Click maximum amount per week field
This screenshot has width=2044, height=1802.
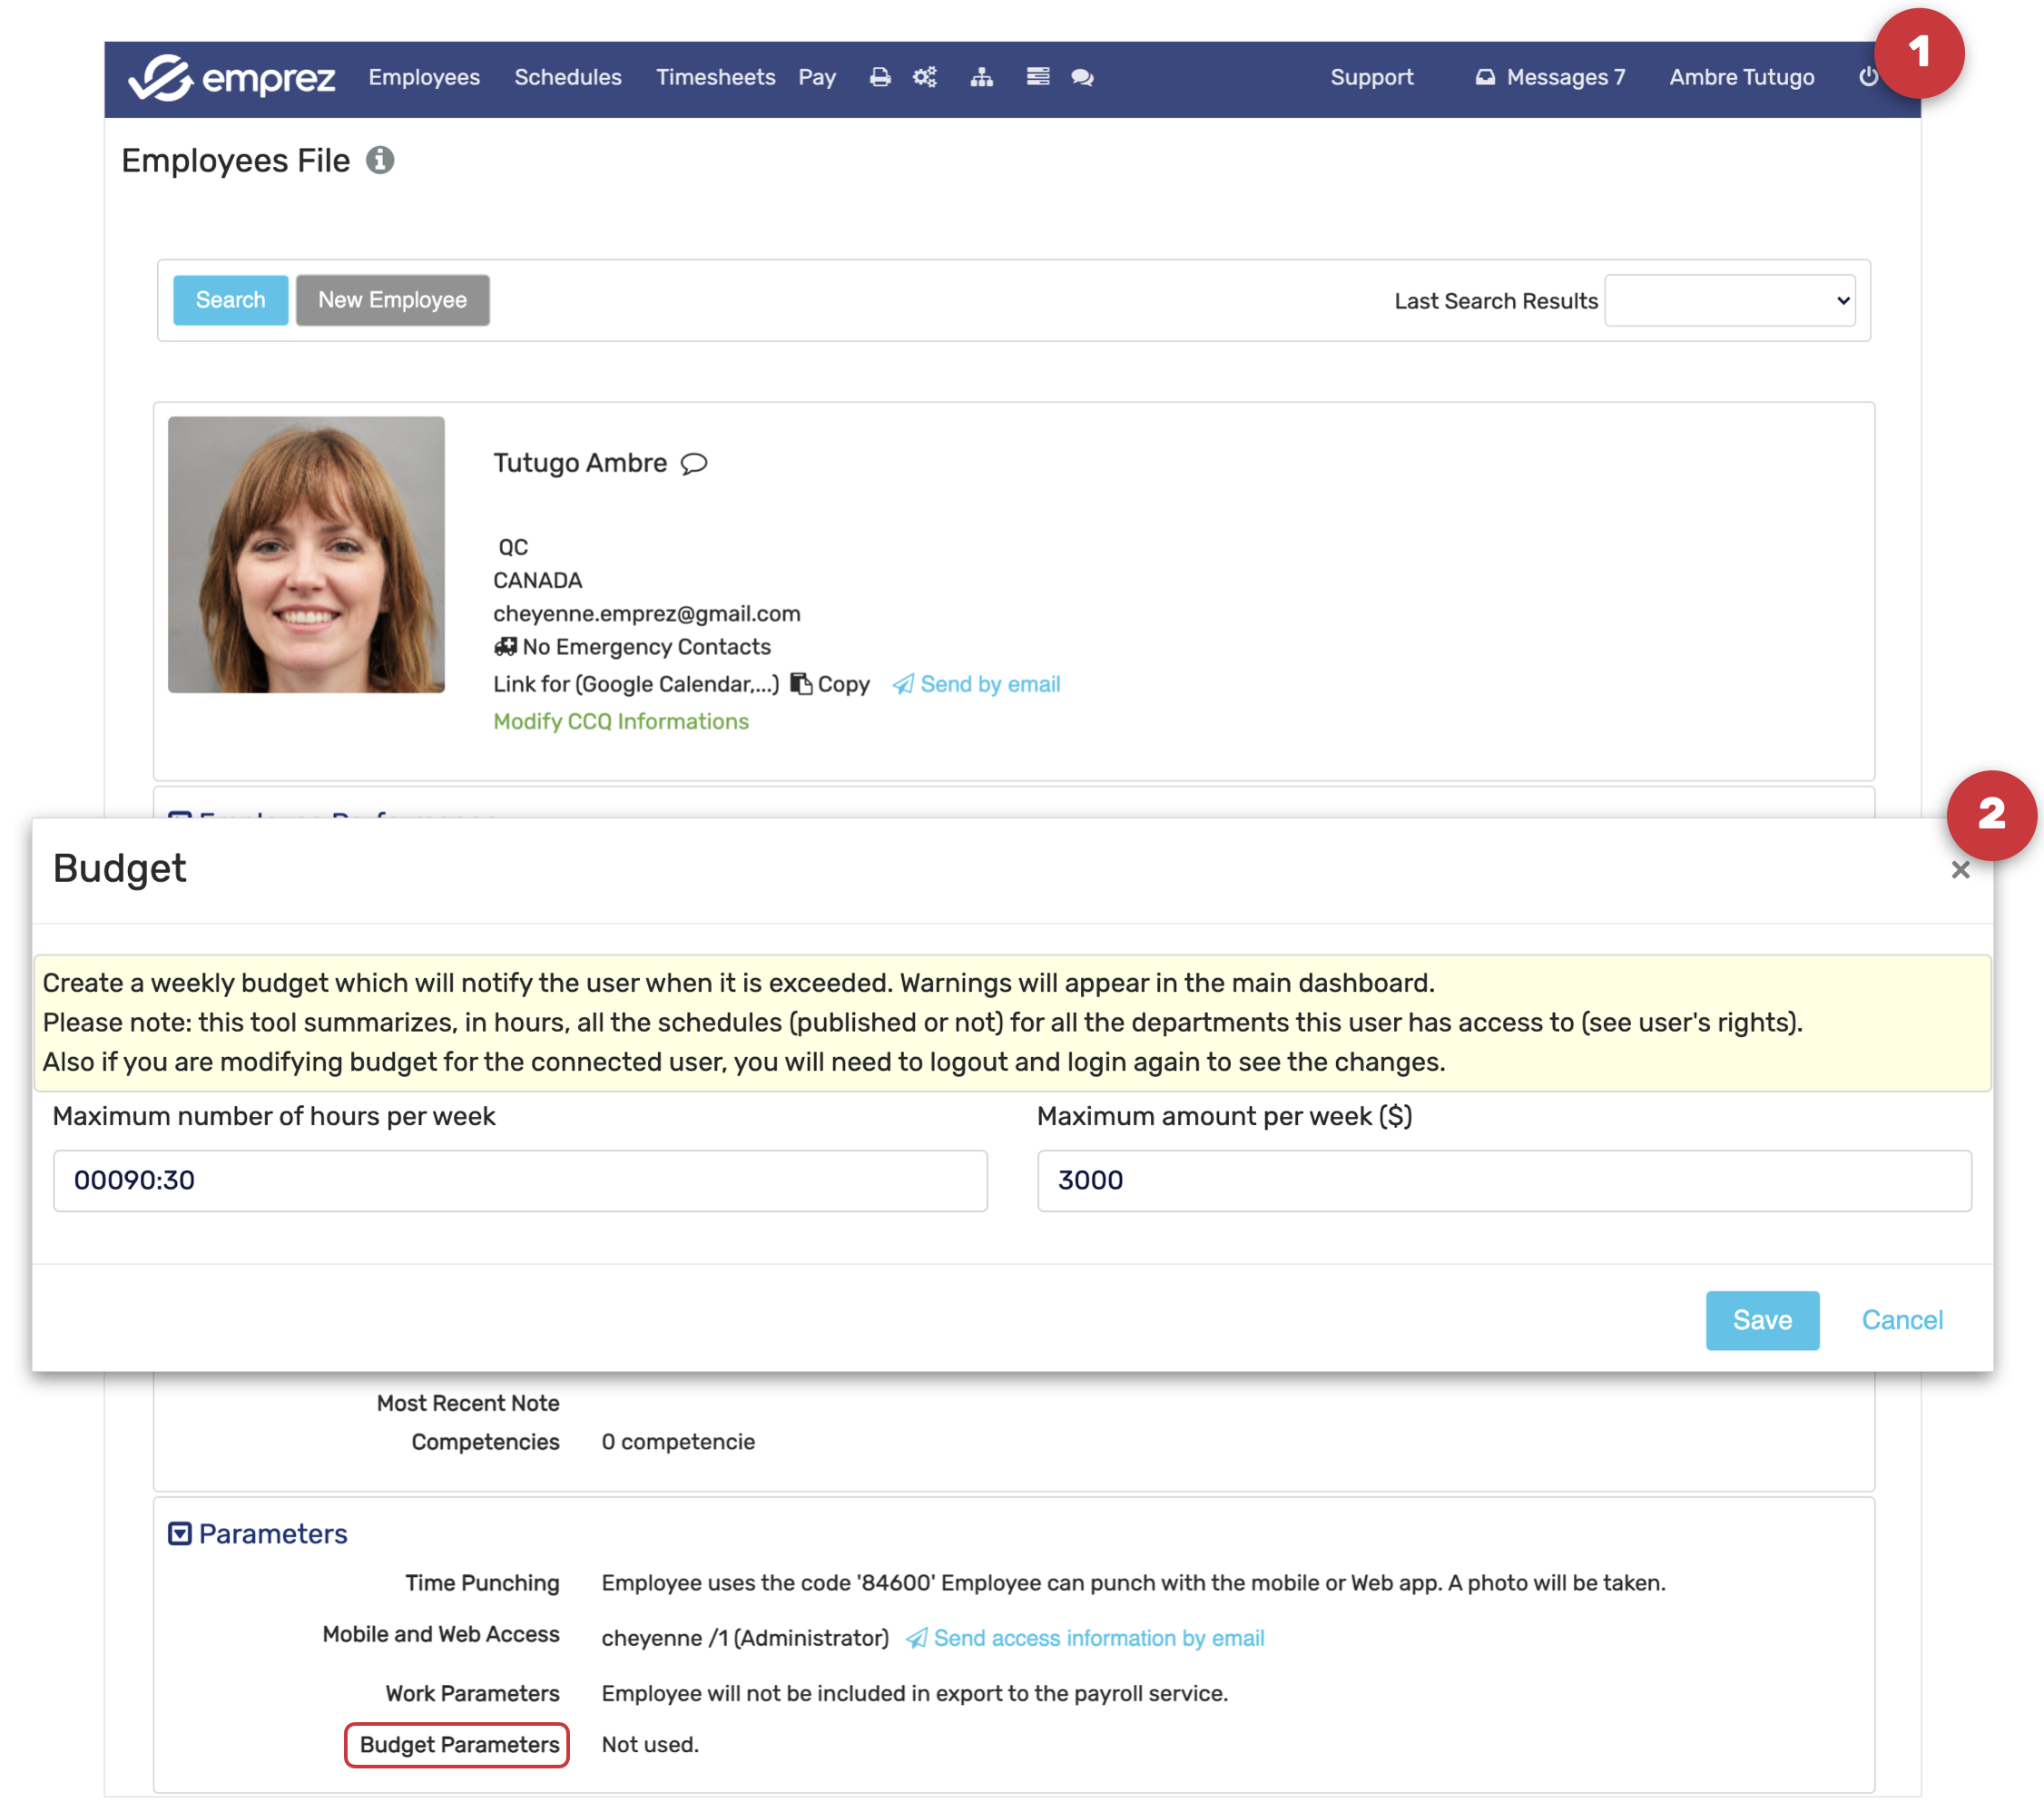click(x=1503, y=1180)
